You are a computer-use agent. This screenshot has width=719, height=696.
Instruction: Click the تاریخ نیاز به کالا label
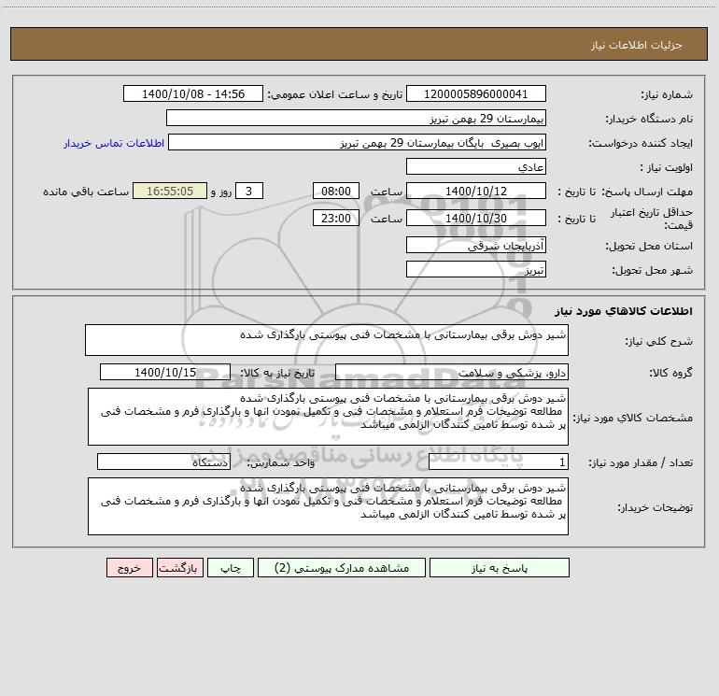(277, 373)
